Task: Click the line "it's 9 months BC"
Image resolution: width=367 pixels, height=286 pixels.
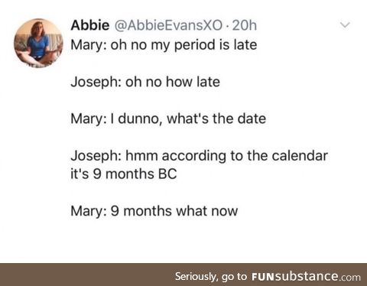Action: (x=124, y=174)
